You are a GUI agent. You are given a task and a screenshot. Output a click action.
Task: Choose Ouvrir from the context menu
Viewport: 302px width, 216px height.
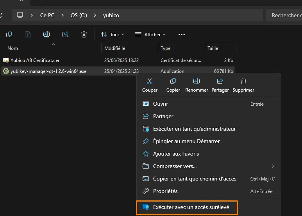[209, 104]
